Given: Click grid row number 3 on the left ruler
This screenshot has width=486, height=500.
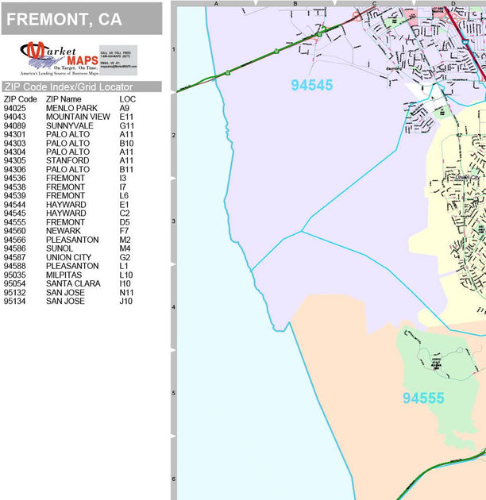Looking at the screenshot, I should [x=173, y=221].
